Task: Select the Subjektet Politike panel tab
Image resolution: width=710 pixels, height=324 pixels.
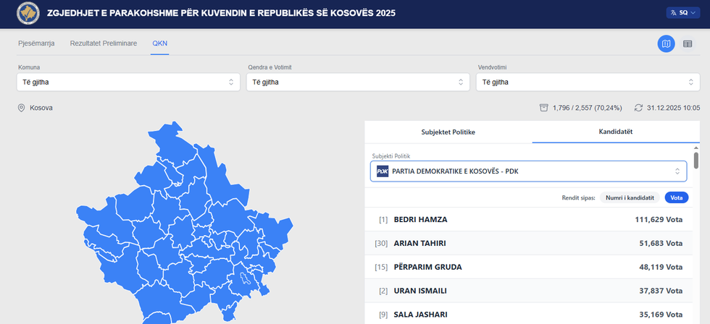Action: [448, 132]
